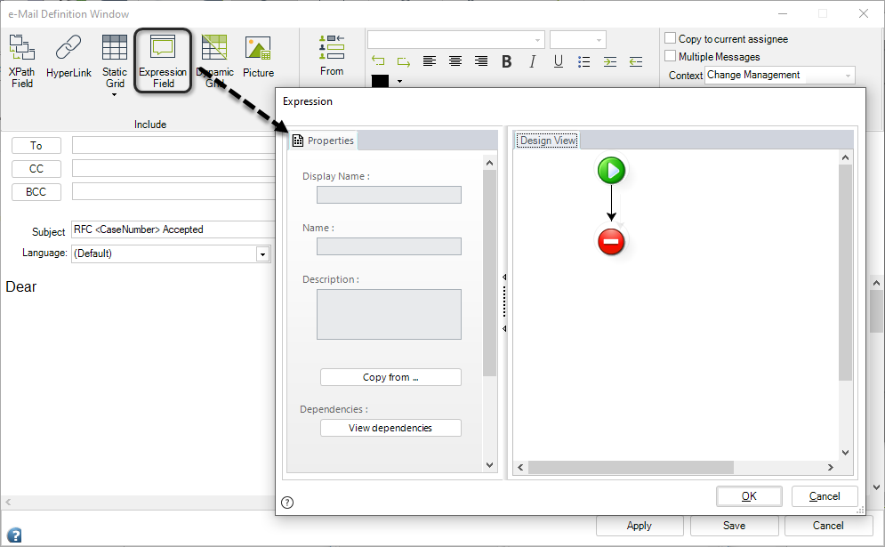Open help in the Expression dialog

tap(287, 503)
